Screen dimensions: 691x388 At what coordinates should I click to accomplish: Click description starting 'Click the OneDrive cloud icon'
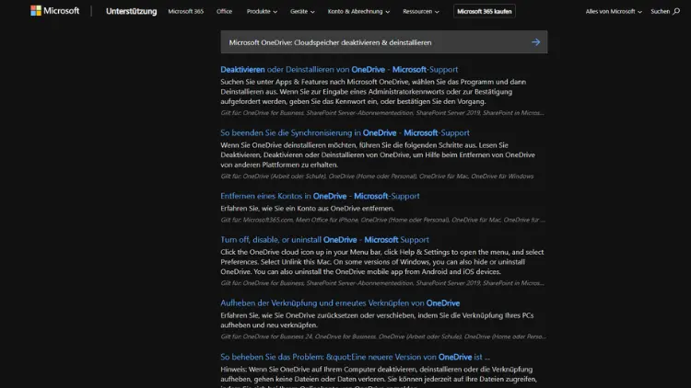pyautogui.click(x=382, y=262)
